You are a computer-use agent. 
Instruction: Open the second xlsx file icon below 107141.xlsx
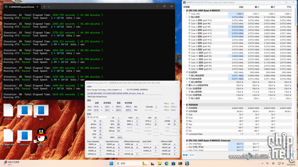tap(8, 139)
